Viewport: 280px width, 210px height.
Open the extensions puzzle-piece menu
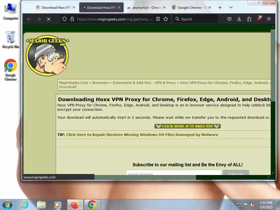[249, 19]
